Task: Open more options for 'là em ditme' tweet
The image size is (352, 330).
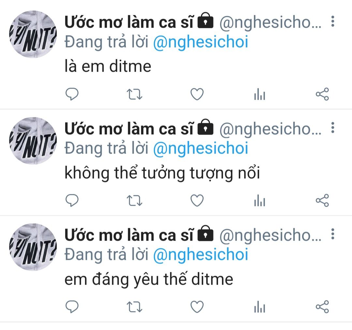Action: (333, 22)
